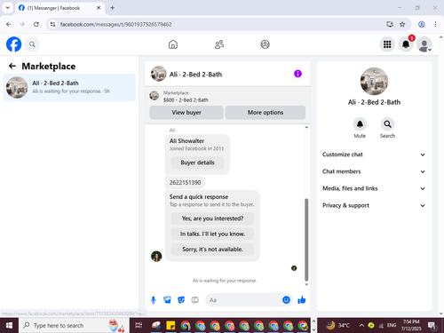
Task: Record a voice clip with microphone icon
Action: [154, 300]
